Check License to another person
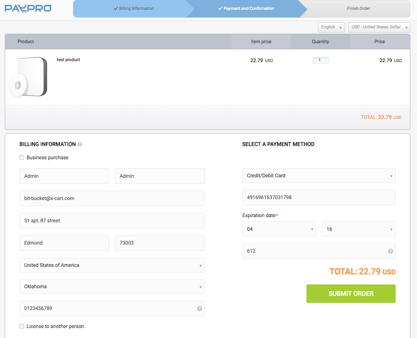The width and height of the screenshot is (417, 338). 21,326
